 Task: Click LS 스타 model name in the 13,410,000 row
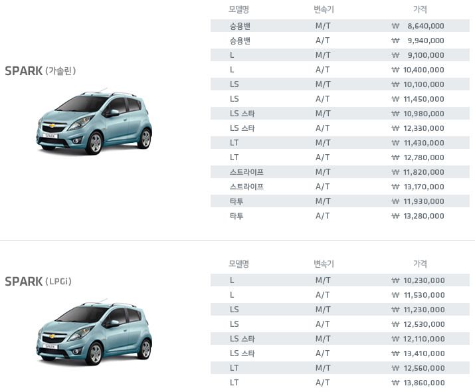pos(242,353)
